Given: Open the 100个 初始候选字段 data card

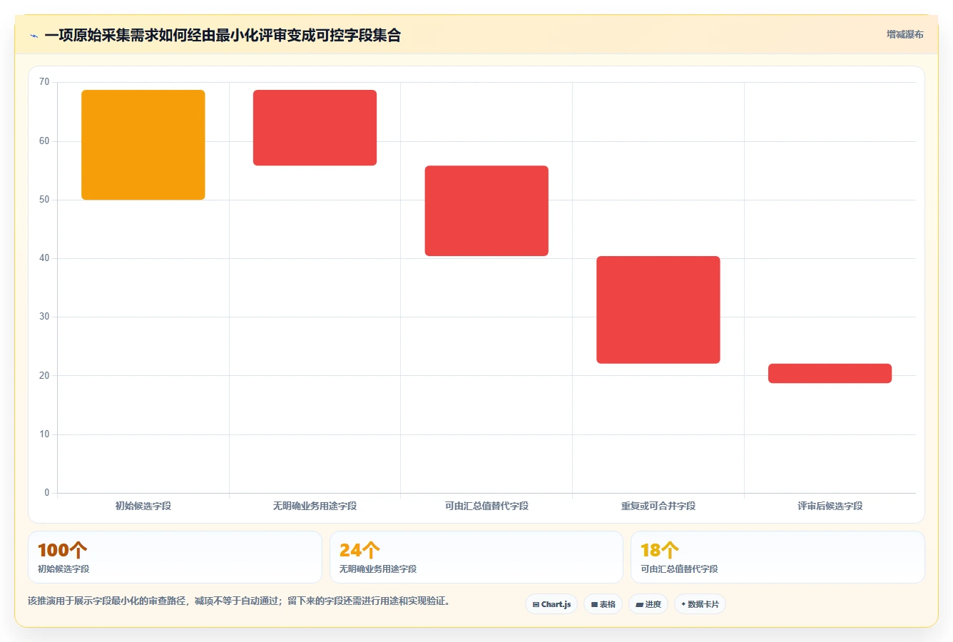Looking at the screenshot, I should (x=175, y=557).
